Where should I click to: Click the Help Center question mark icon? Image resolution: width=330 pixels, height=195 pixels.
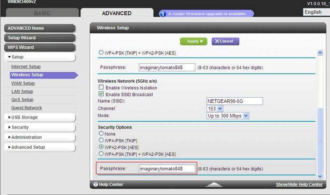(96, 184)
